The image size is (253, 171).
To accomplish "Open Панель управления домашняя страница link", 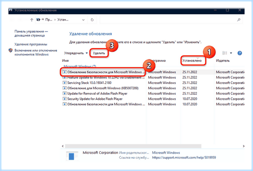I will click(x=31, y=33).
